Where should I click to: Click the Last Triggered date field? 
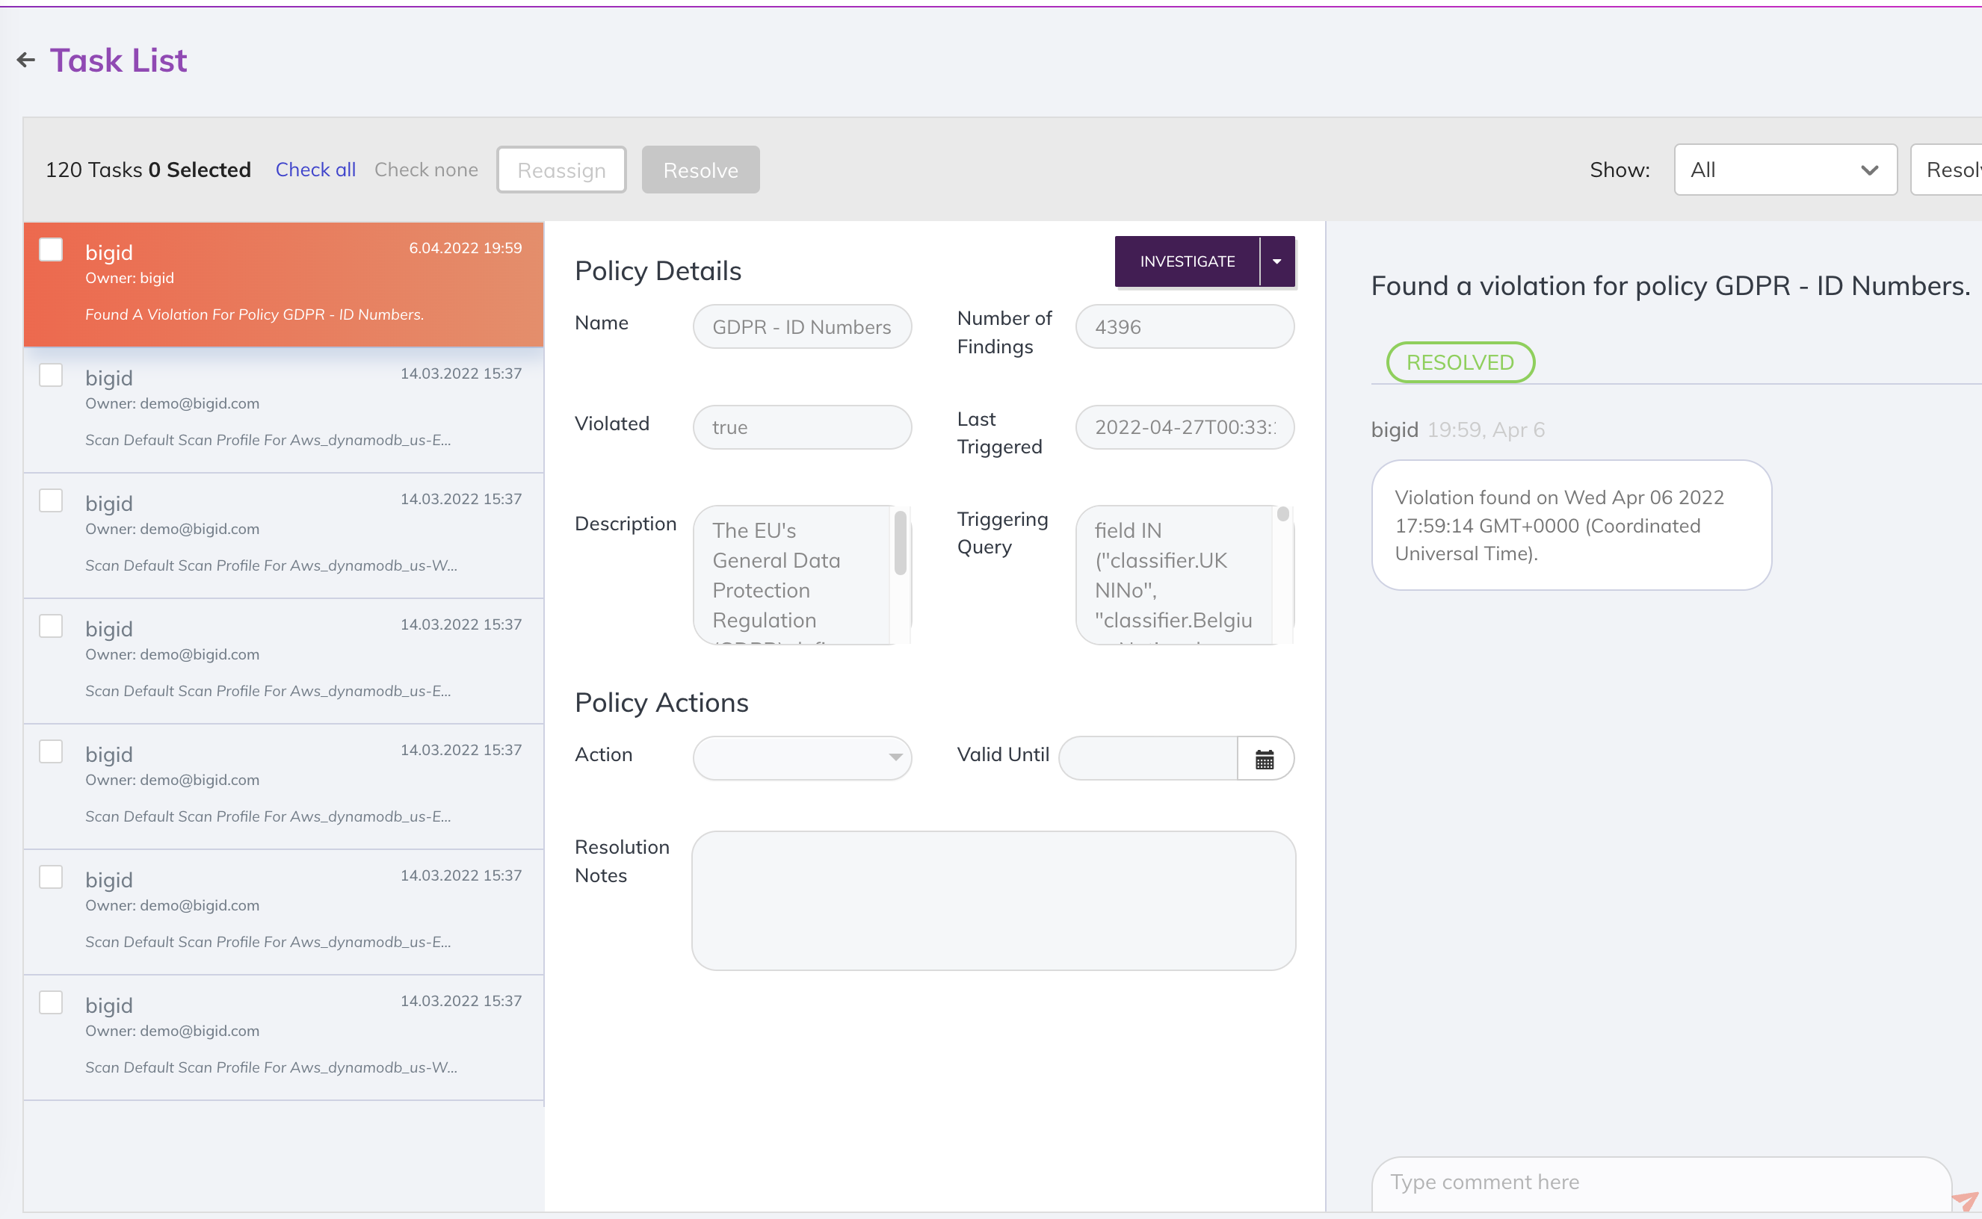[1185, 427]
